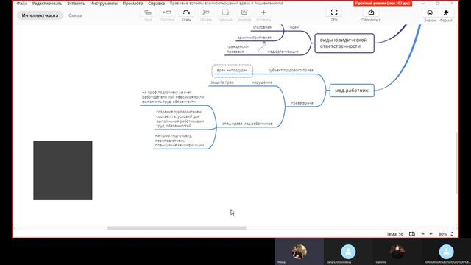Switch to the Схема outline view

[75, 15]
